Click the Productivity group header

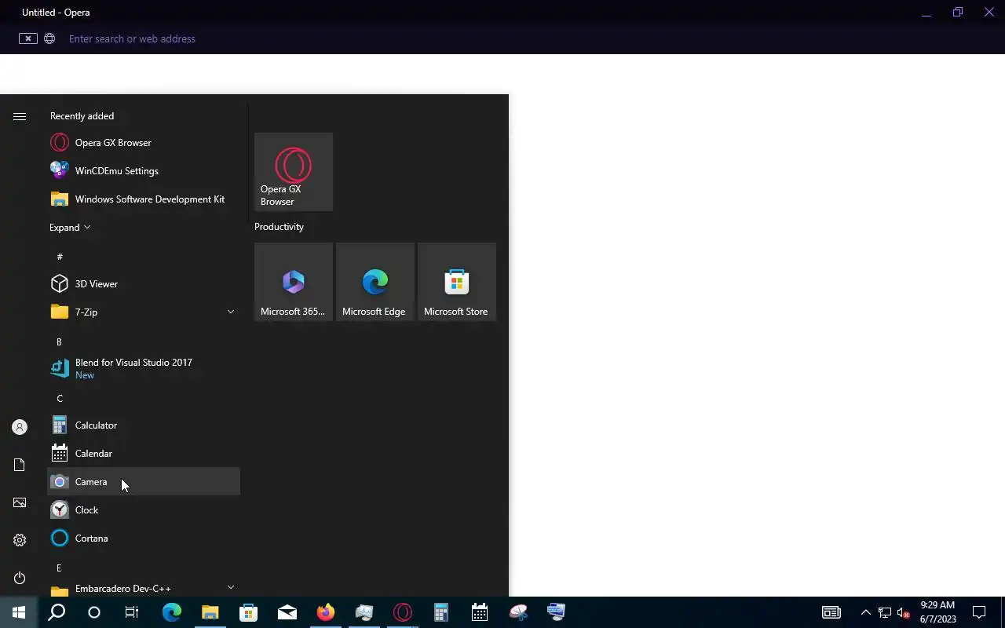point(279,227)
